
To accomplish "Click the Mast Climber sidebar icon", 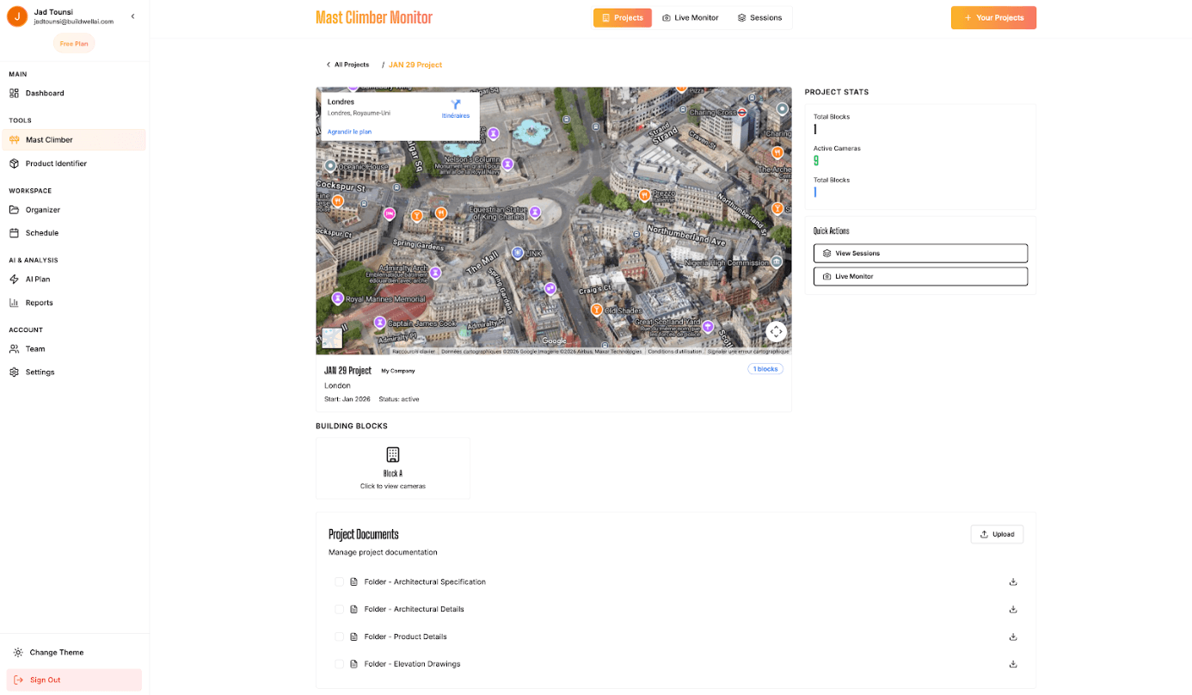I will 15,139.
